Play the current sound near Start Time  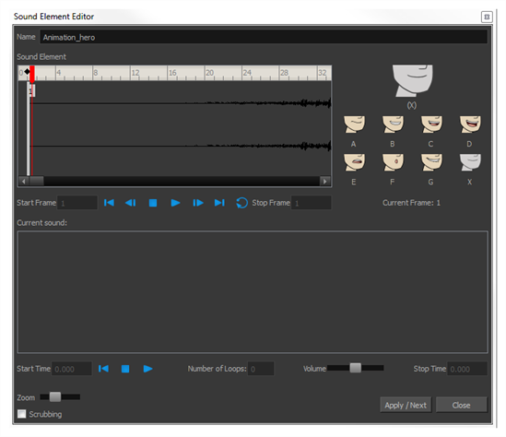click(x=147, y=369)
